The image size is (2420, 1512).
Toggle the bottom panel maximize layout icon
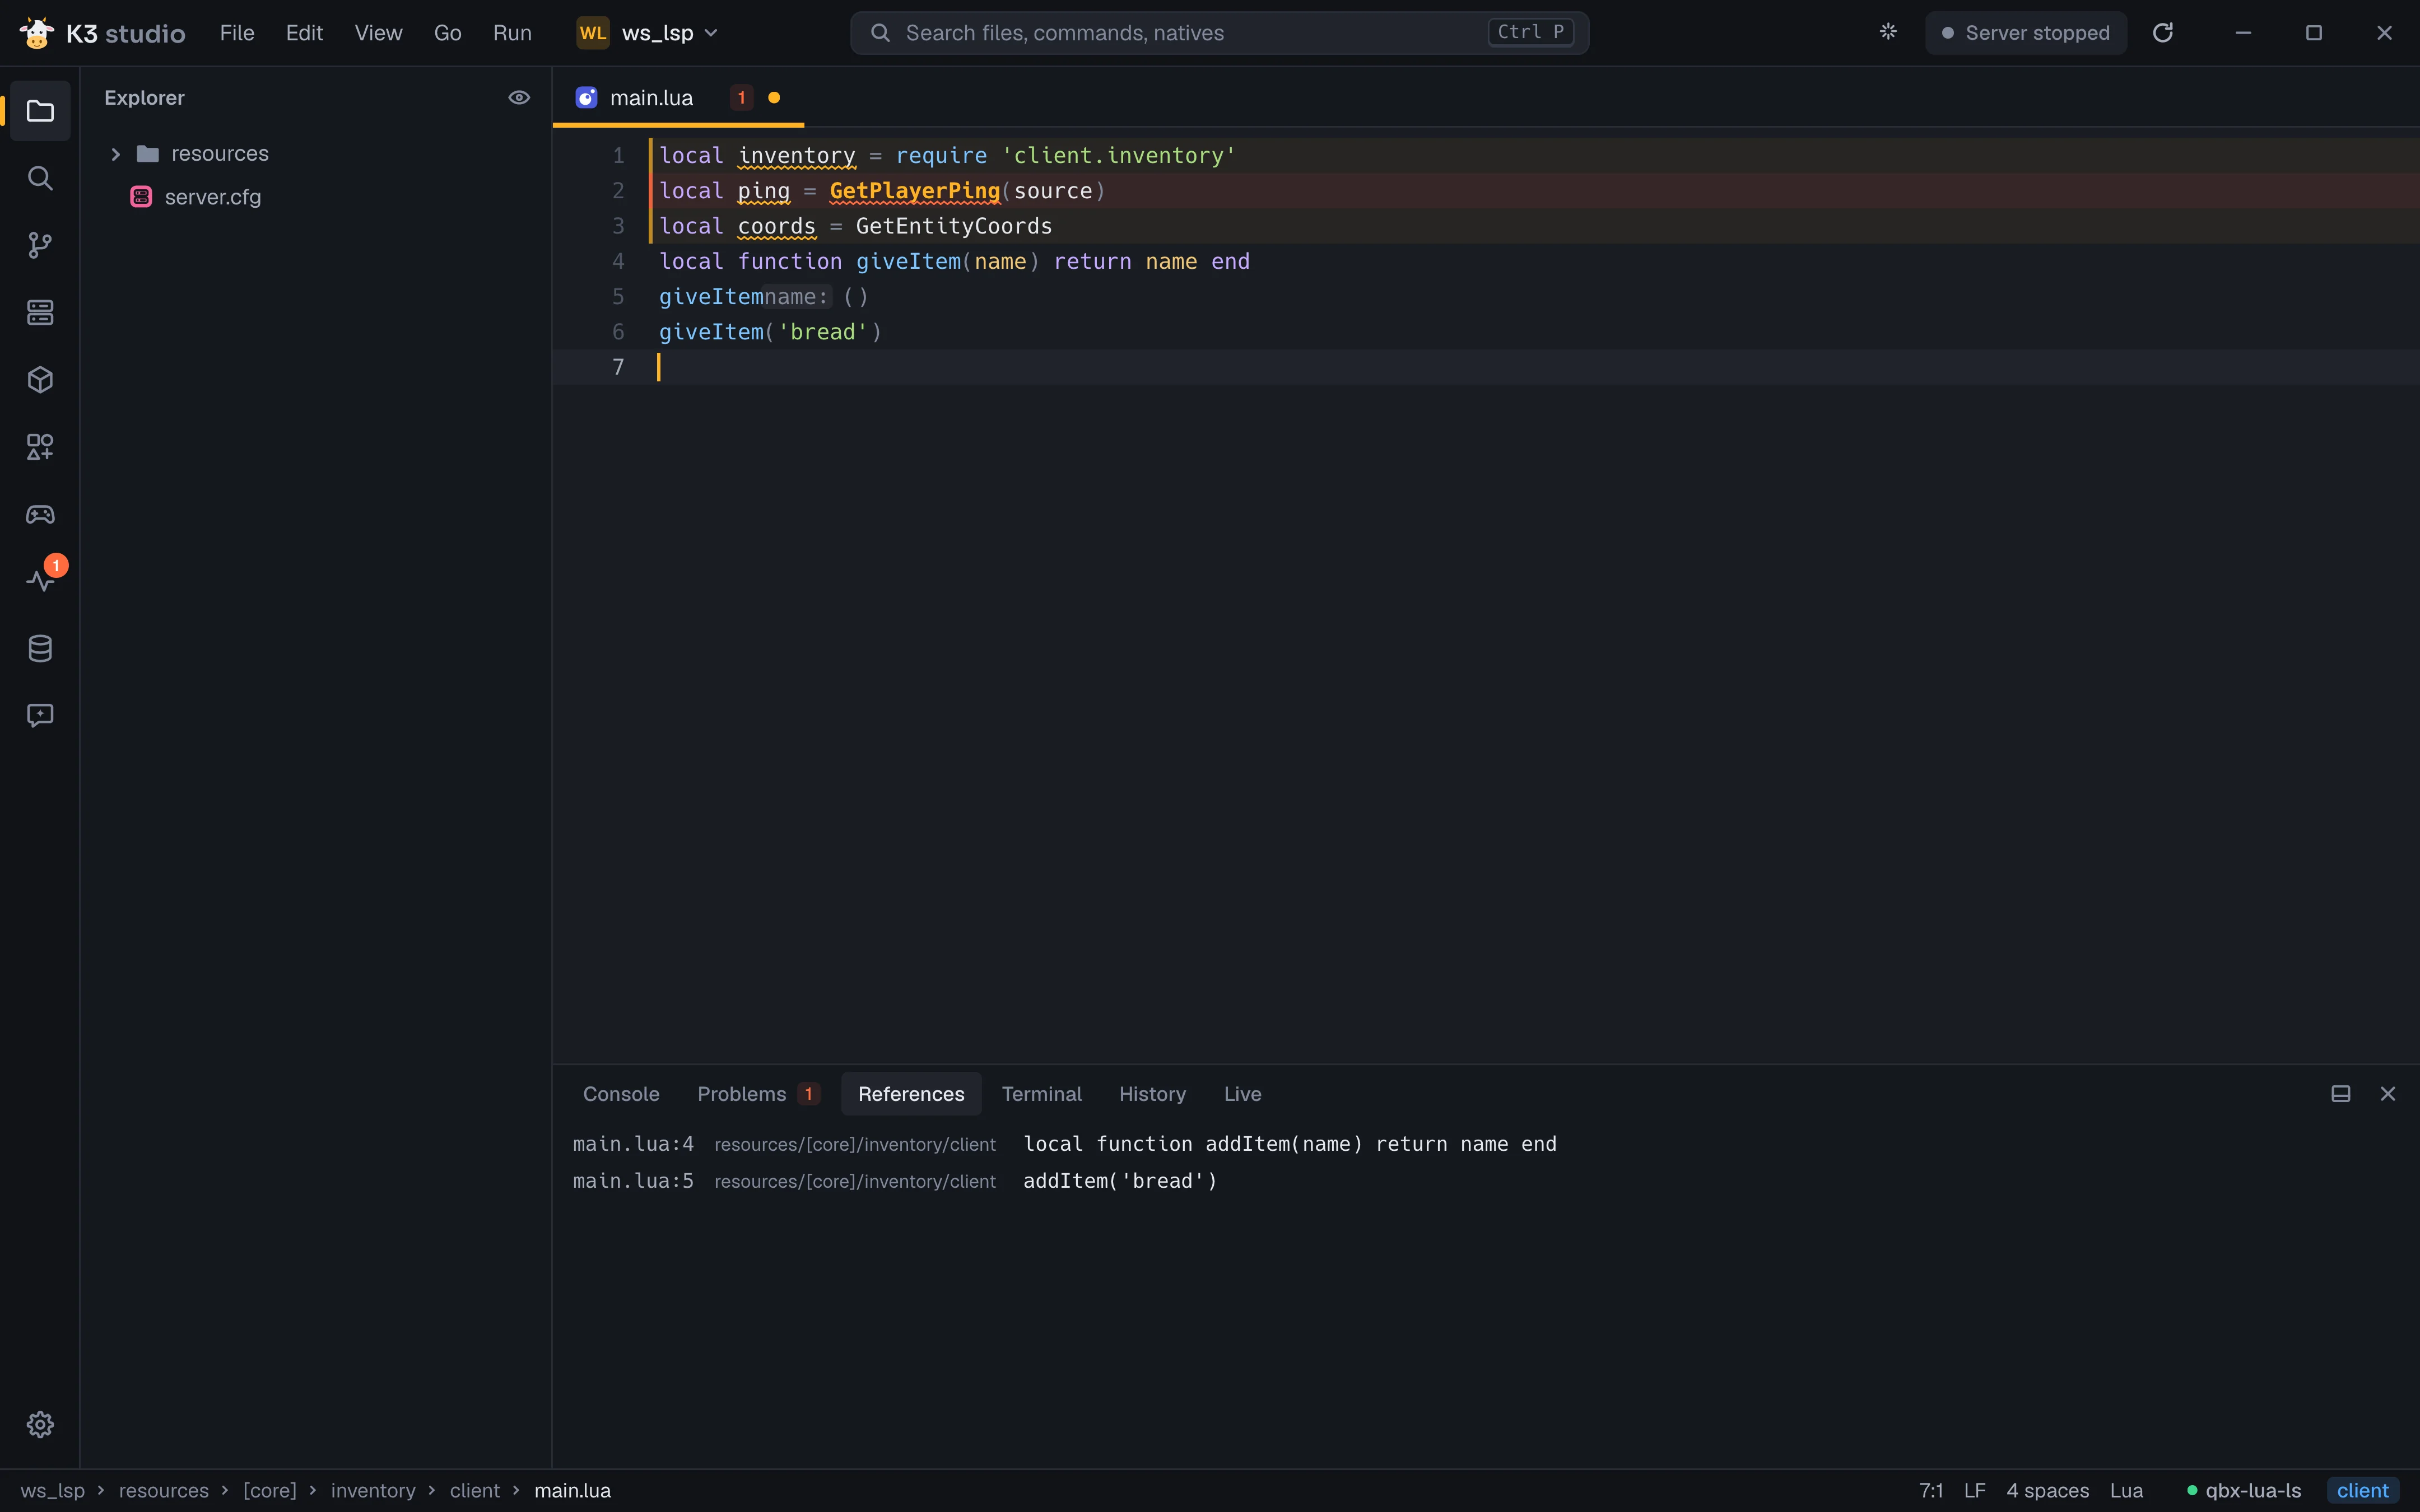(x=2341, y=1094)
